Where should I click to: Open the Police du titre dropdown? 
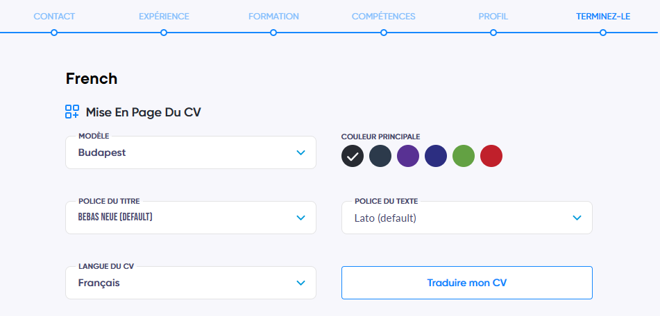click(x=191, y=218)
